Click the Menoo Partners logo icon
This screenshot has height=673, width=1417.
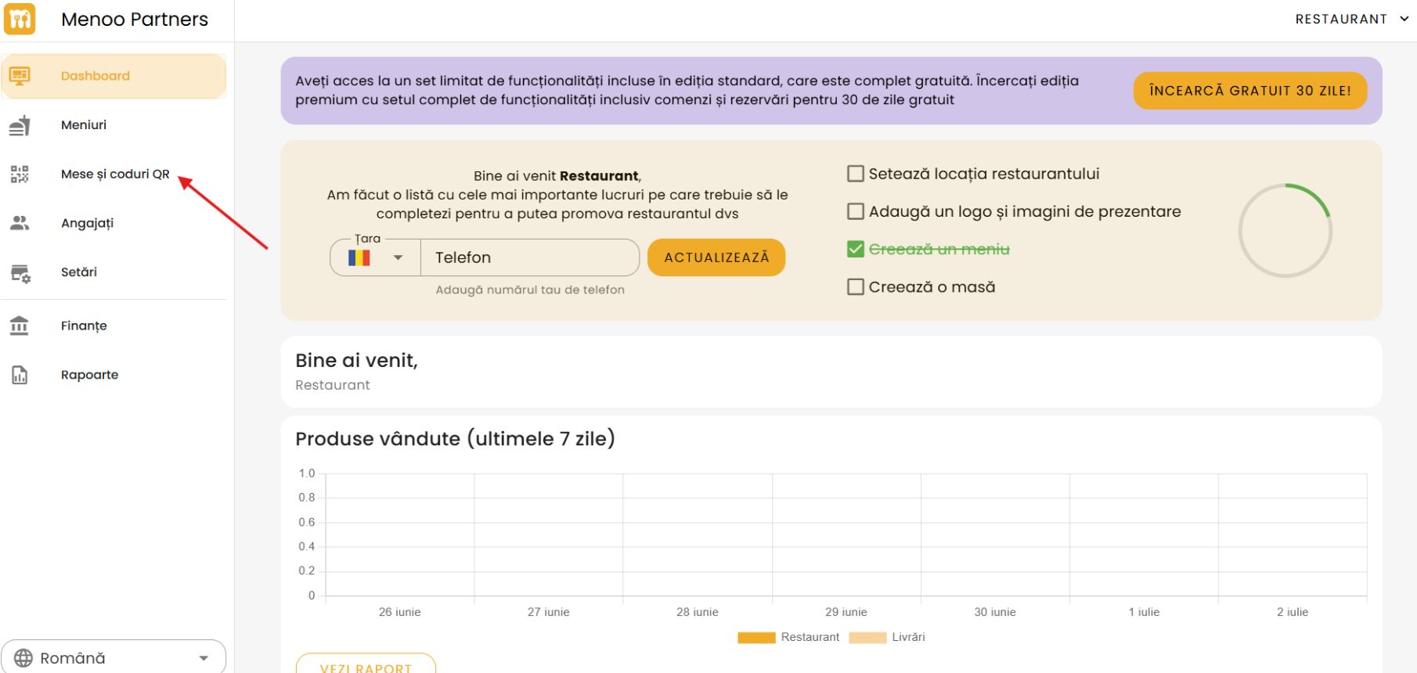[x=20, y=19]
